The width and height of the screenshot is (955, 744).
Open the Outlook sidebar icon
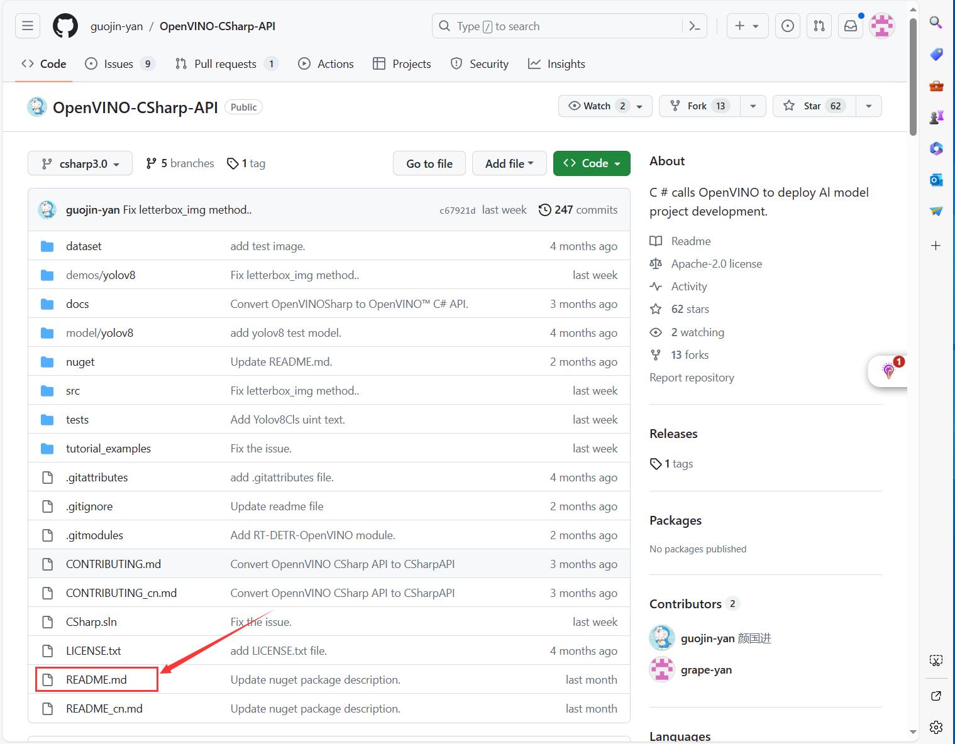click(936, 180)
